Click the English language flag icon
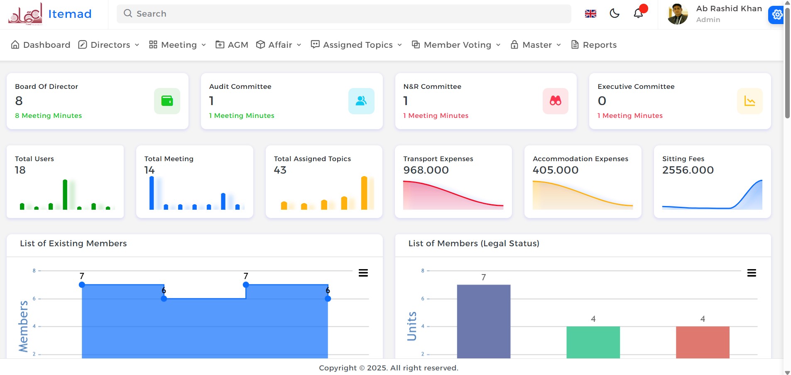Screen dimensions: 791x375 pos(590,14)
